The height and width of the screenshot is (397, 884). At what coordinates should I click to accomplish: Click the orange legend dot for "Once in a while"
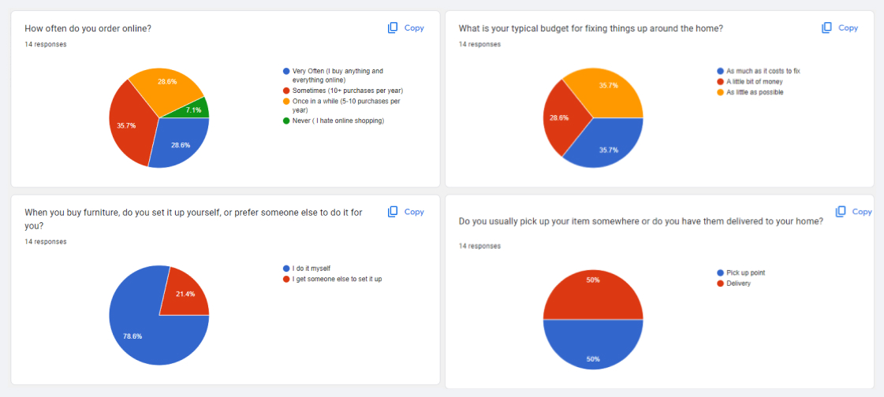tap(286, 101)
